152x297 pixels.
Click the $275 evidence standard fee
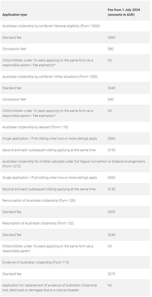[x=111, y=274]
